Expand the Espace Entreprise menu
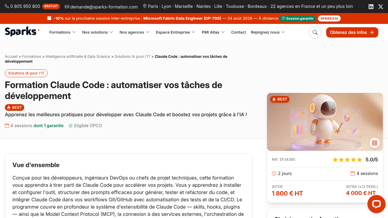The height and width of the screenshot is (218, 388). [176, 32]
